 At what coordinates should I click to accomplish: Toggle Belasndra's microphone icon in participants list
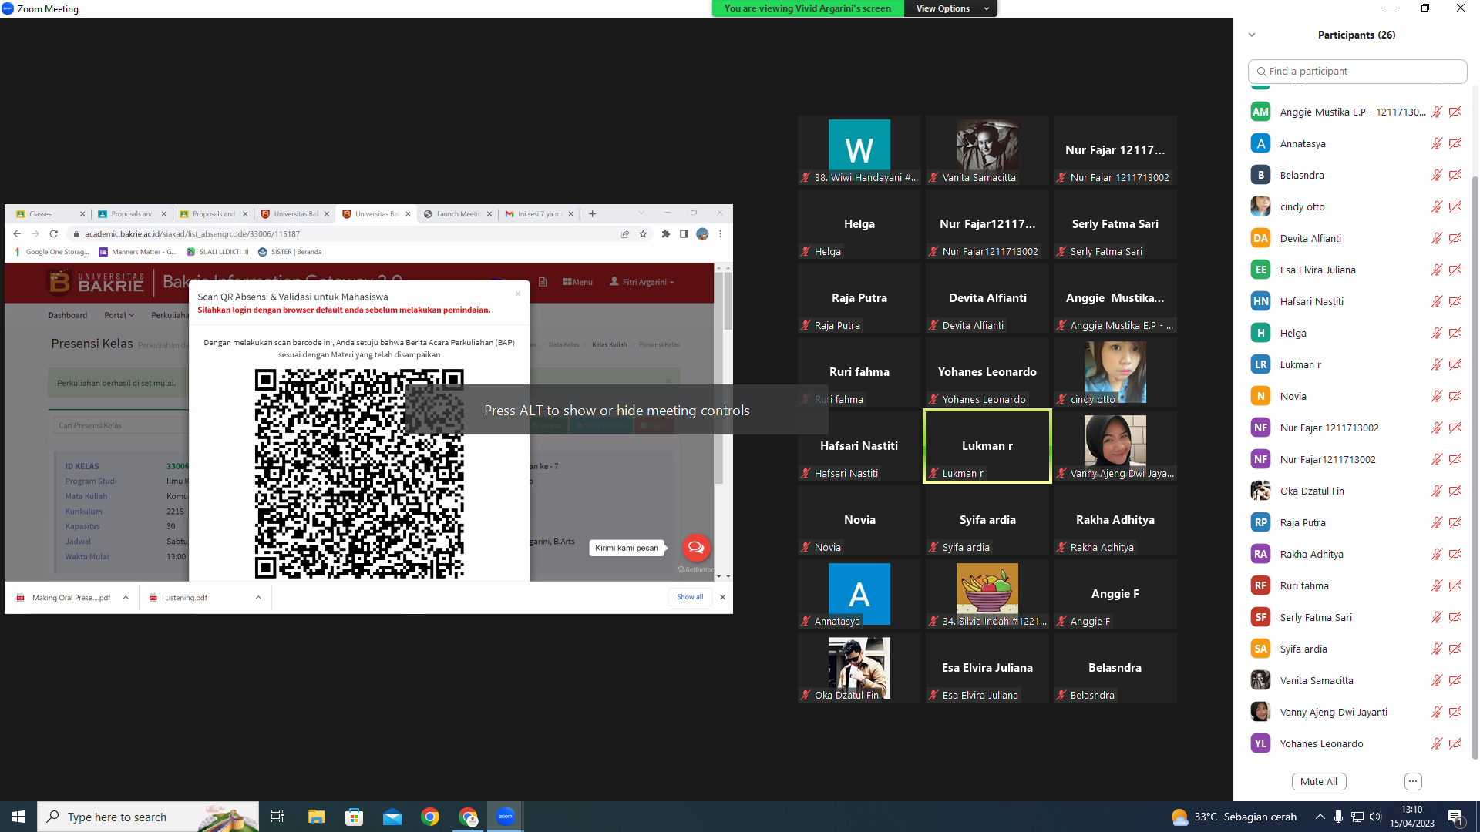(x=1437, y=175)
